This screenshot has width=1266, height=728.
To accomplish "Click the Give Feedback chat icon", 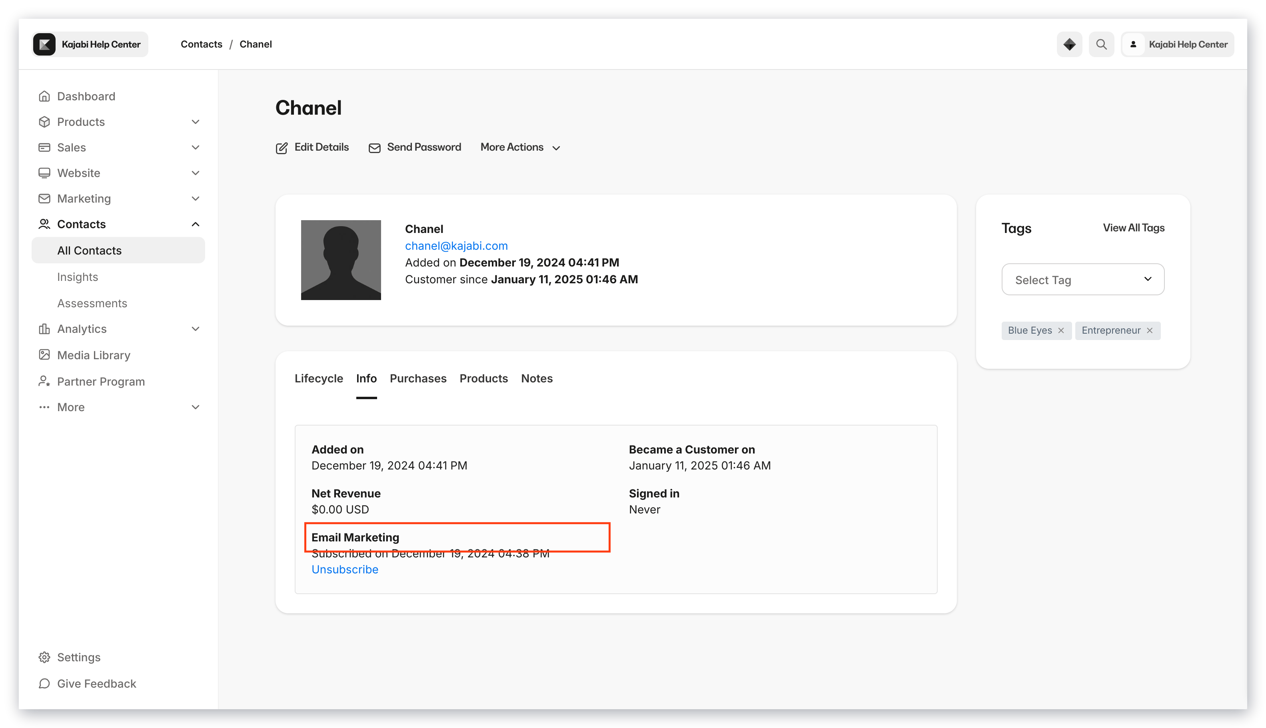I will pos(44,683).
